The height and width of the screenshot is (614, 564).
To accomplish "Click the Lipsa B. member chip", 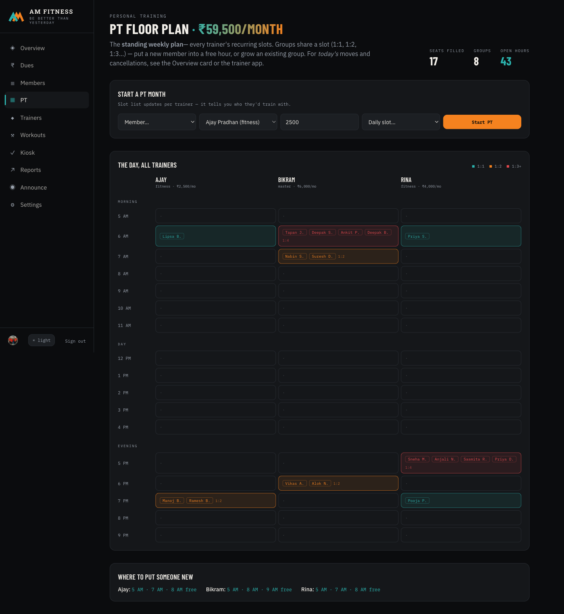I will coord(172,236).
